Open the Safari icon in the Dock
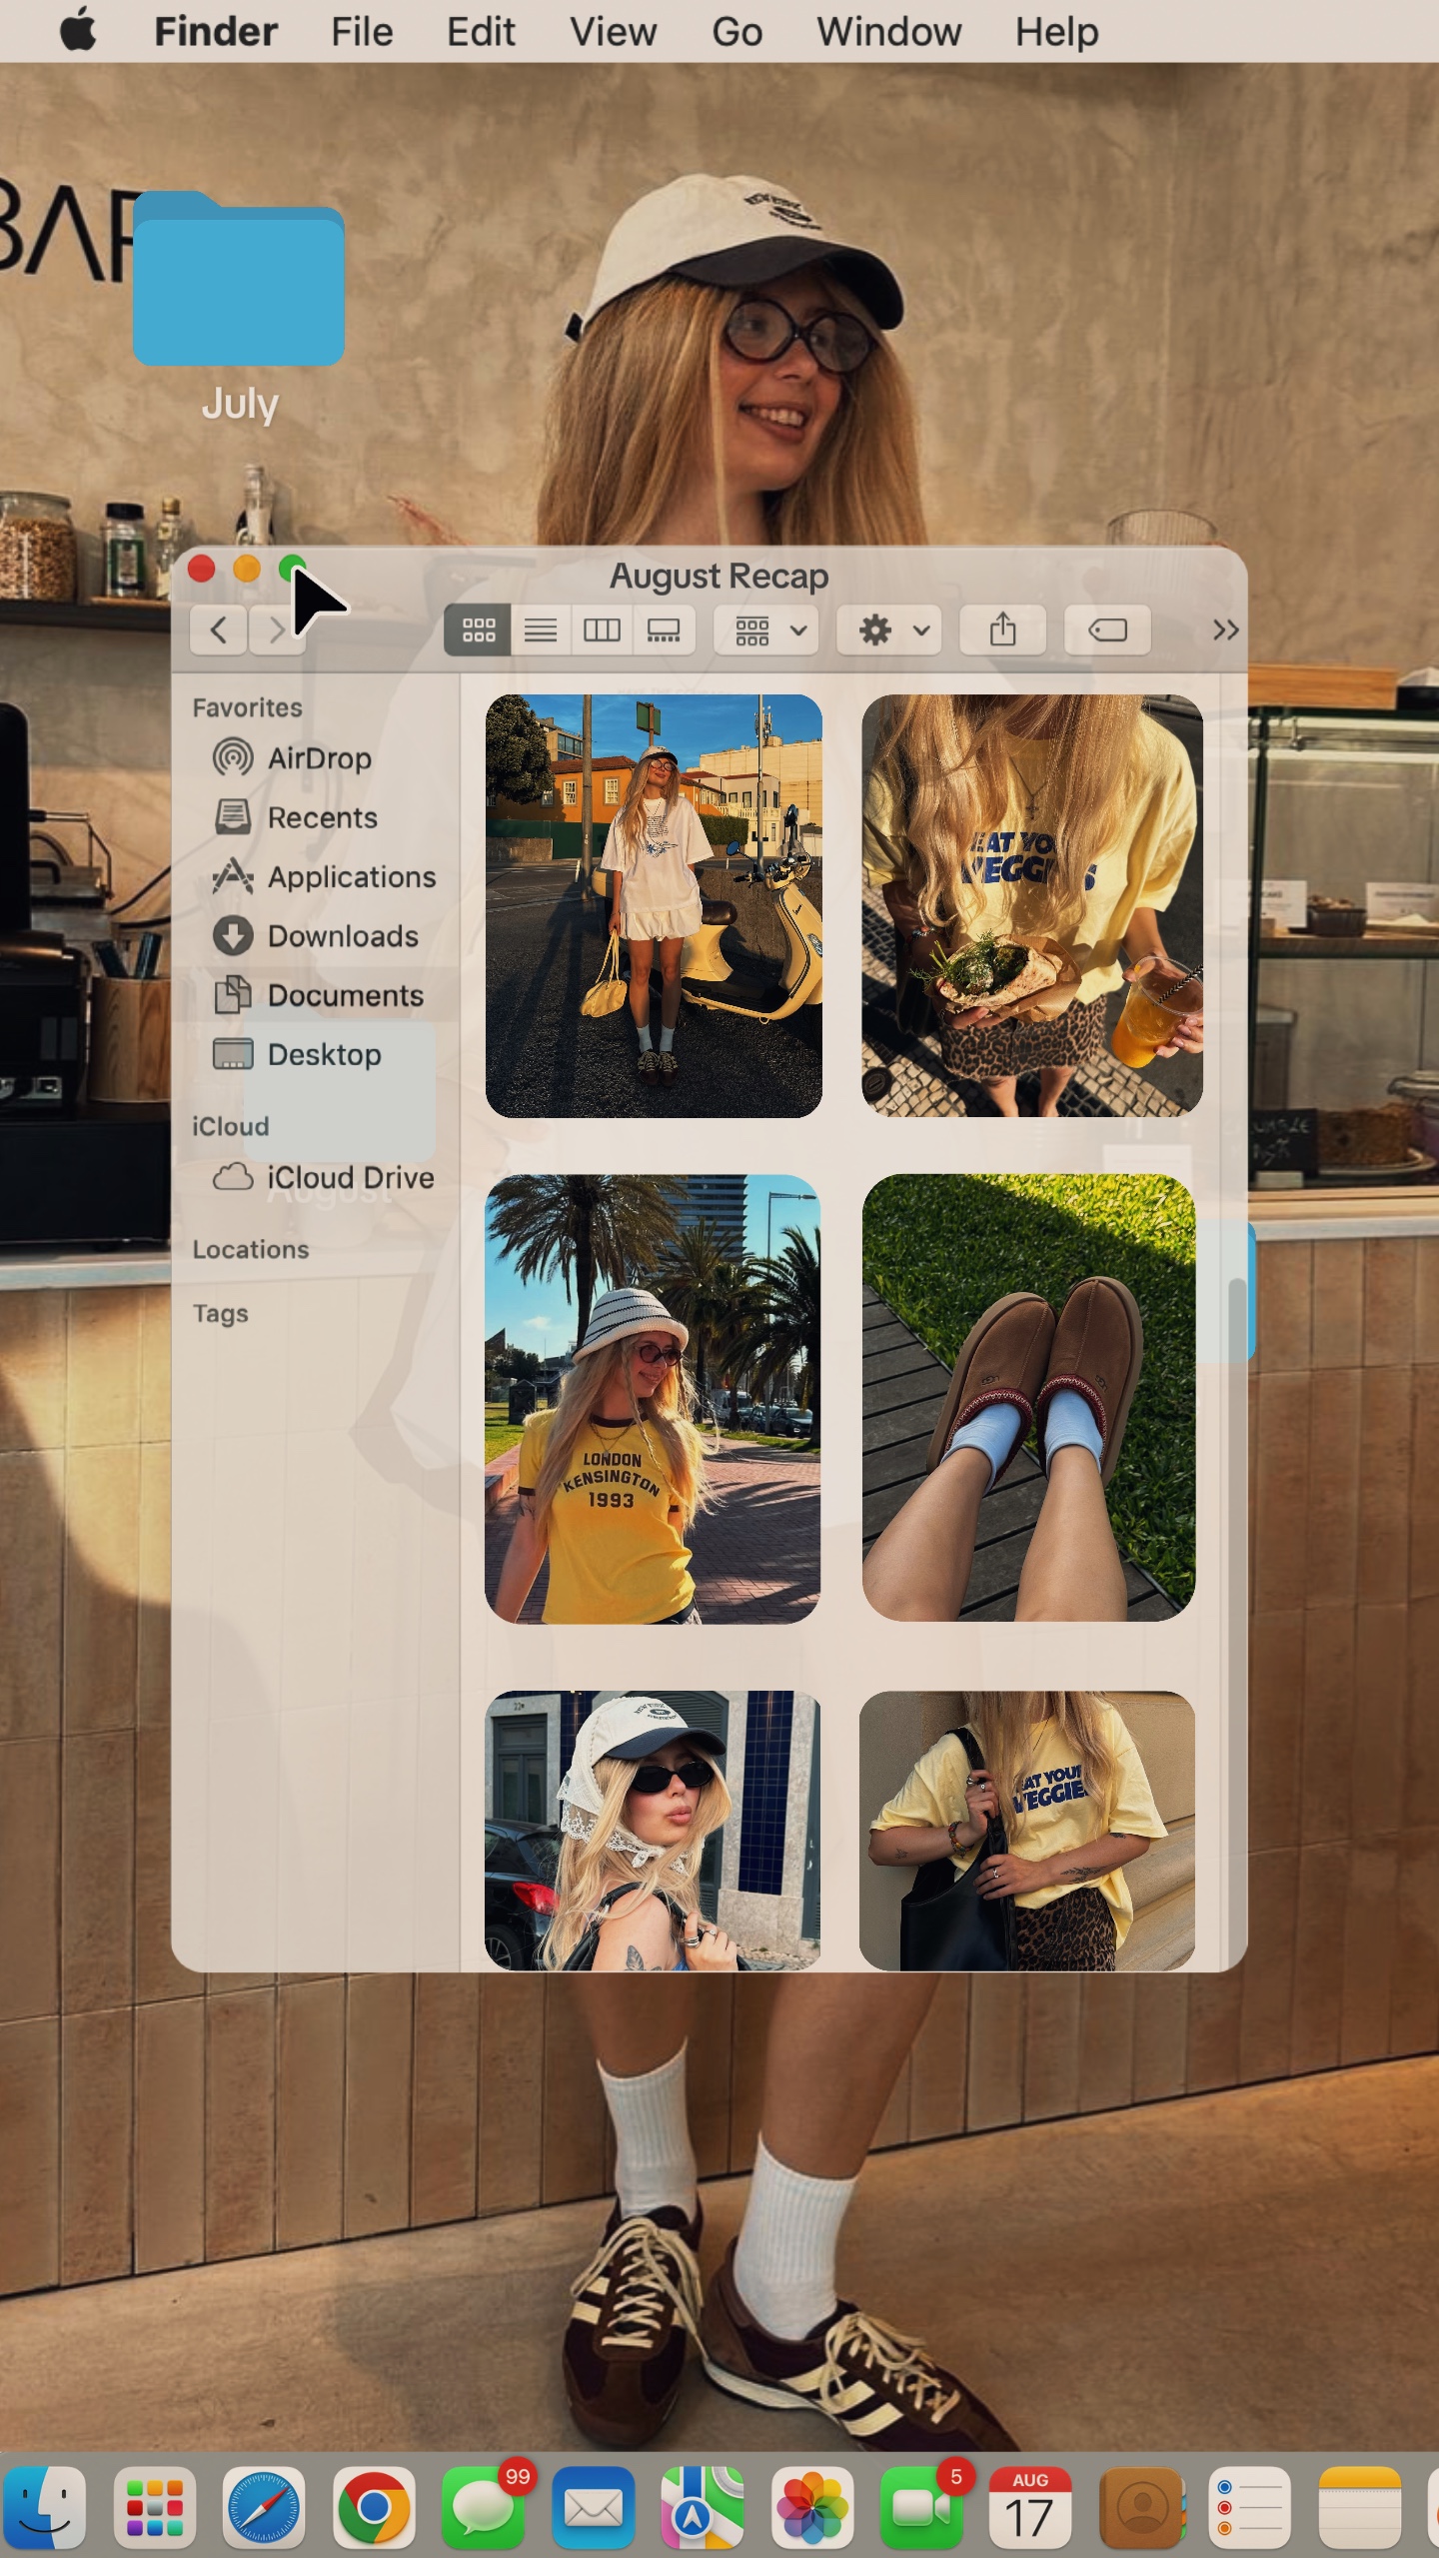This screenshot has height=2558, width=1439. point(264,2508)
